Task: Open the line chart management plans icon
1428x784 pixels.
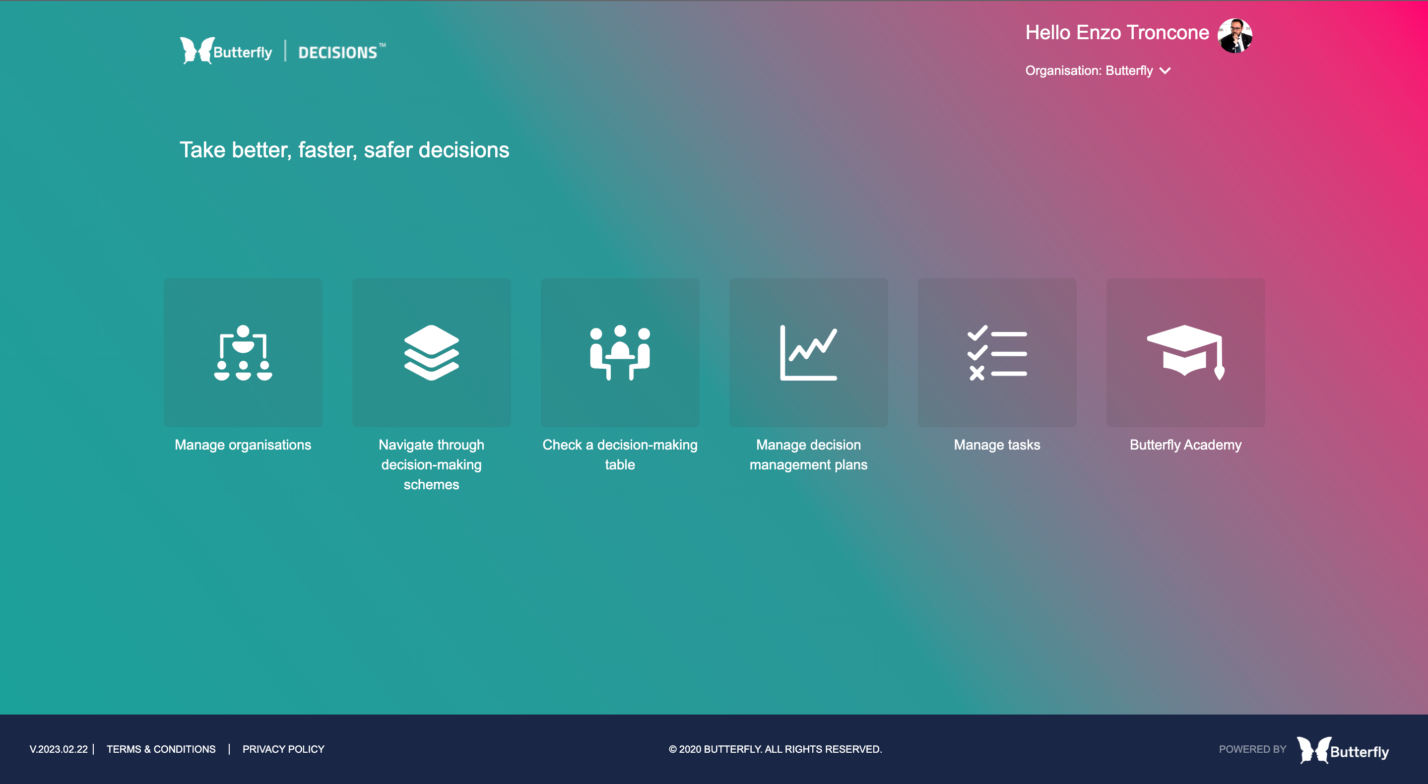Action: click(x=808, y=353)
